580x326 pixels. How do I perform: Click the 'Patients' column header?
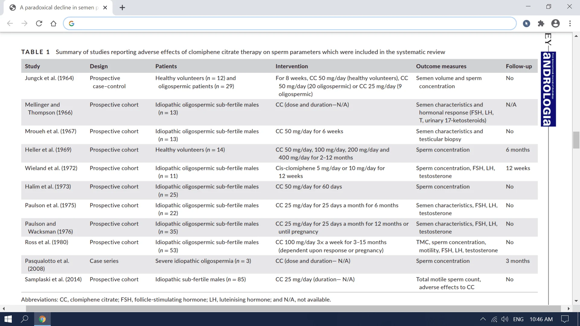166,66
